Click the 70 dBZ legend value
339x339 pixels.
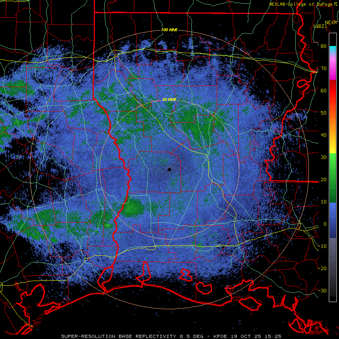(324, 68)
